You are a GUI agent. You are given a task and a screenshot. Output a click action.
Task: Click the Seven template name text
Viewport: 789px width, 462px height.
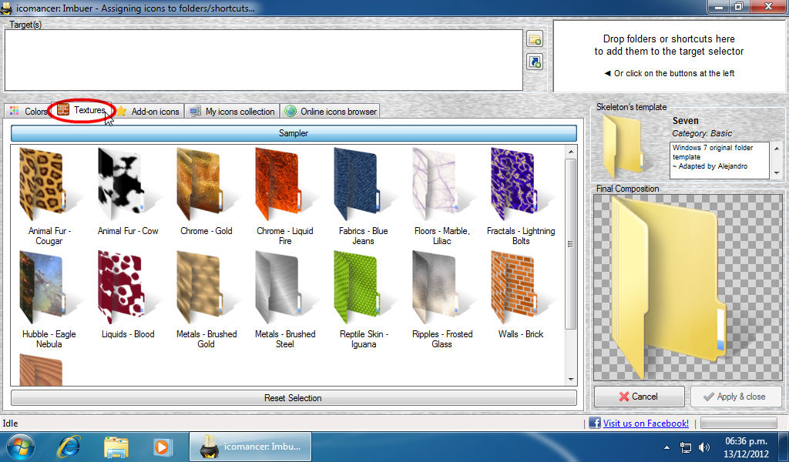685,121
